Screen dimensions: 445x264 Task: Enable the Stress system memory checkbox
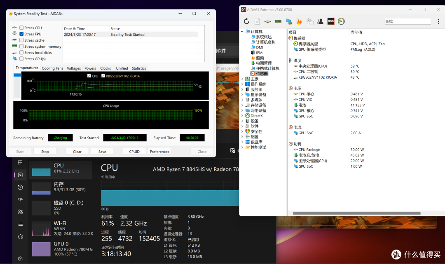[21, 47]
